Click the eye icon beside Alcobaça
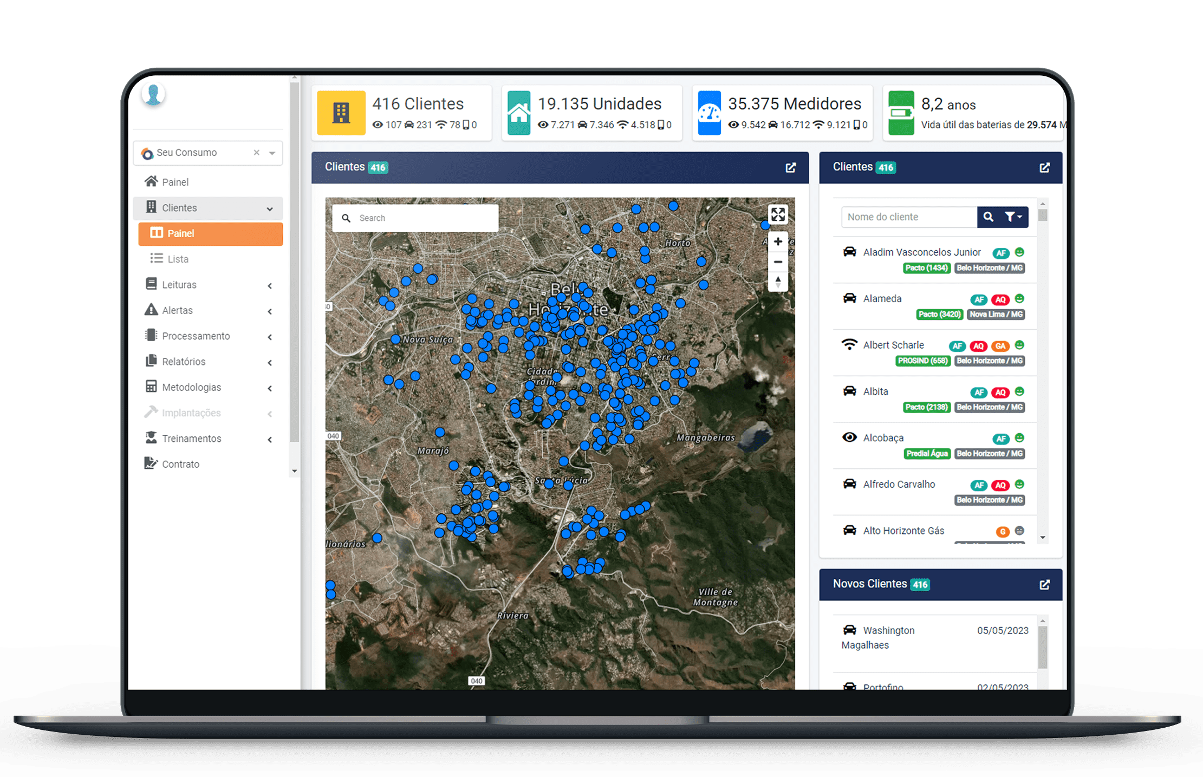The image size is (1203, 777). coord(849,438)
